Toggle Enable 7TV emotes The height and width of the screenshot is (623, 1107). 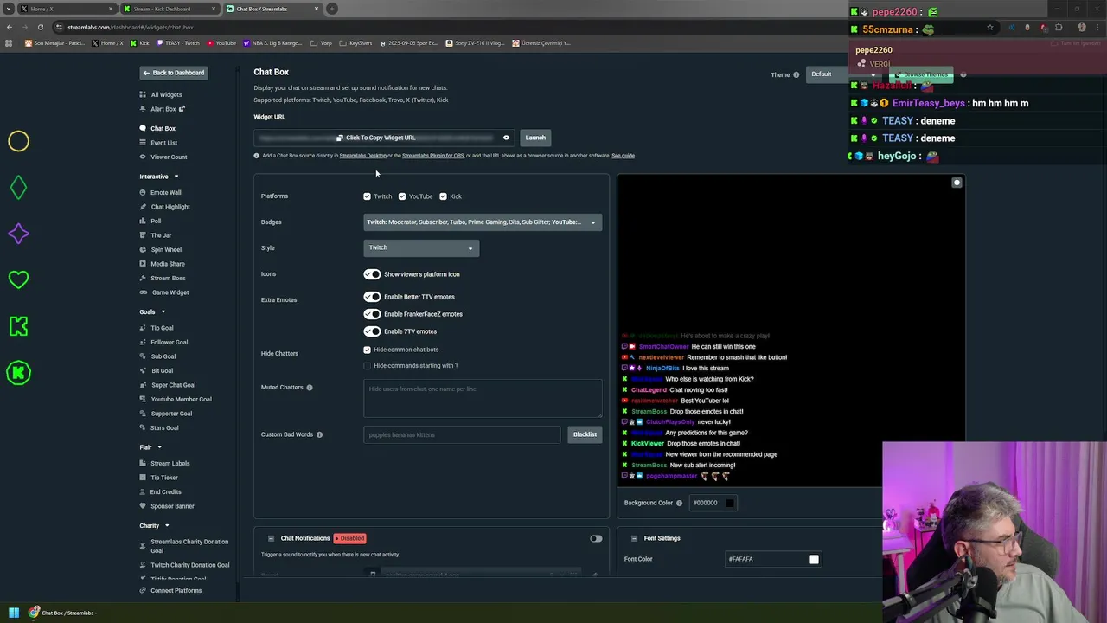[x=372, y=331]
